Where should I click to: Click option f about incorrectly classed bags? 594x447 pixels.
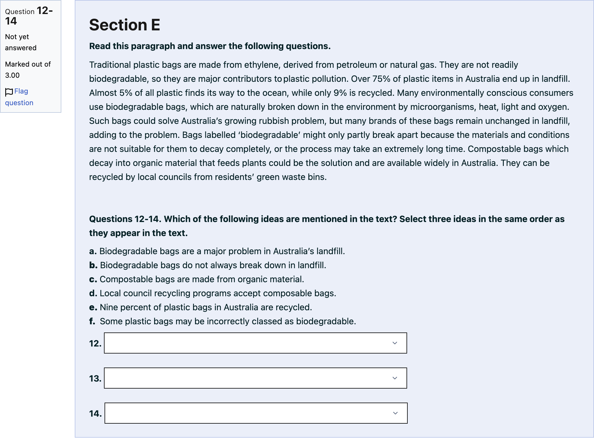[x=223, y=321]
